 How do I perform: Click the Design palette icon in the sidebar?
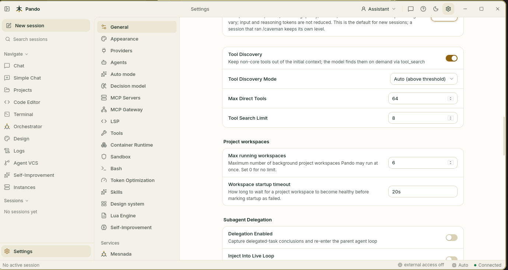tap(7, 138)
